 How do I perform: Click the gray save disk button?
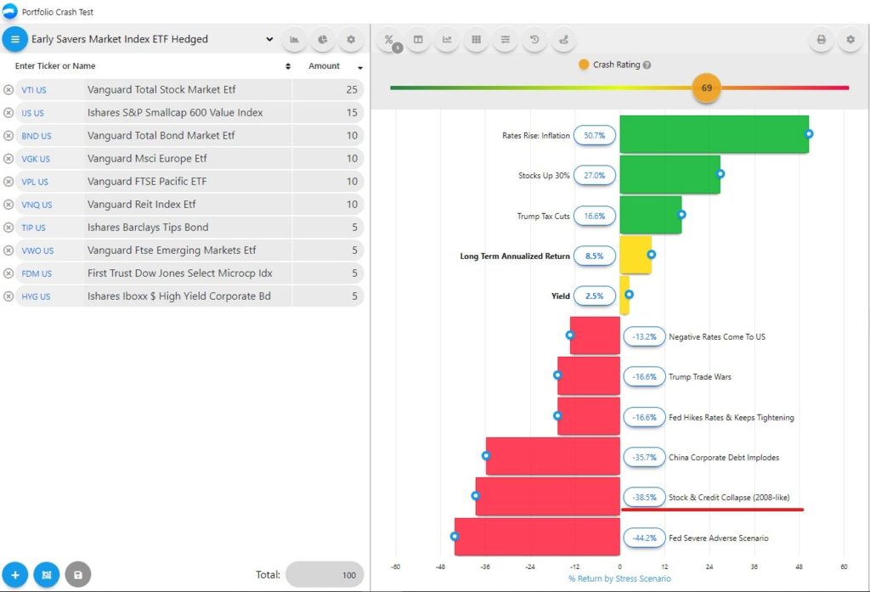click(77, 575)
